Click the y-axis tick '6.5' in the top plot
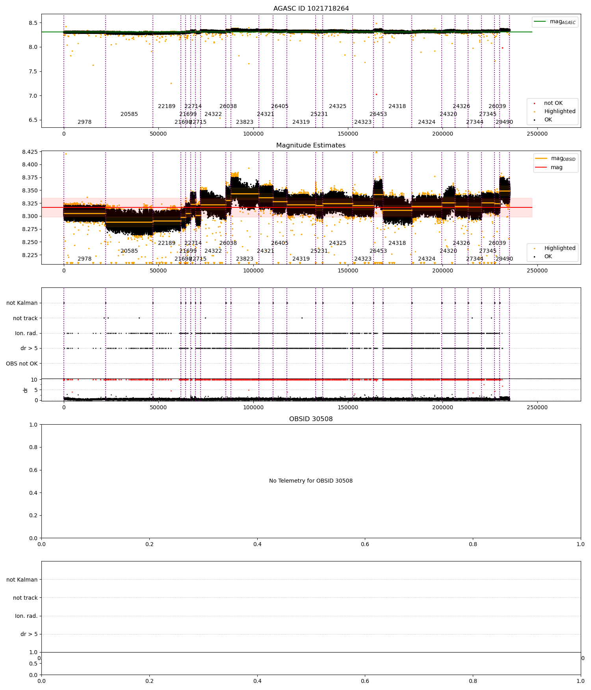This screenshot has width=591, height=690. 33,120
